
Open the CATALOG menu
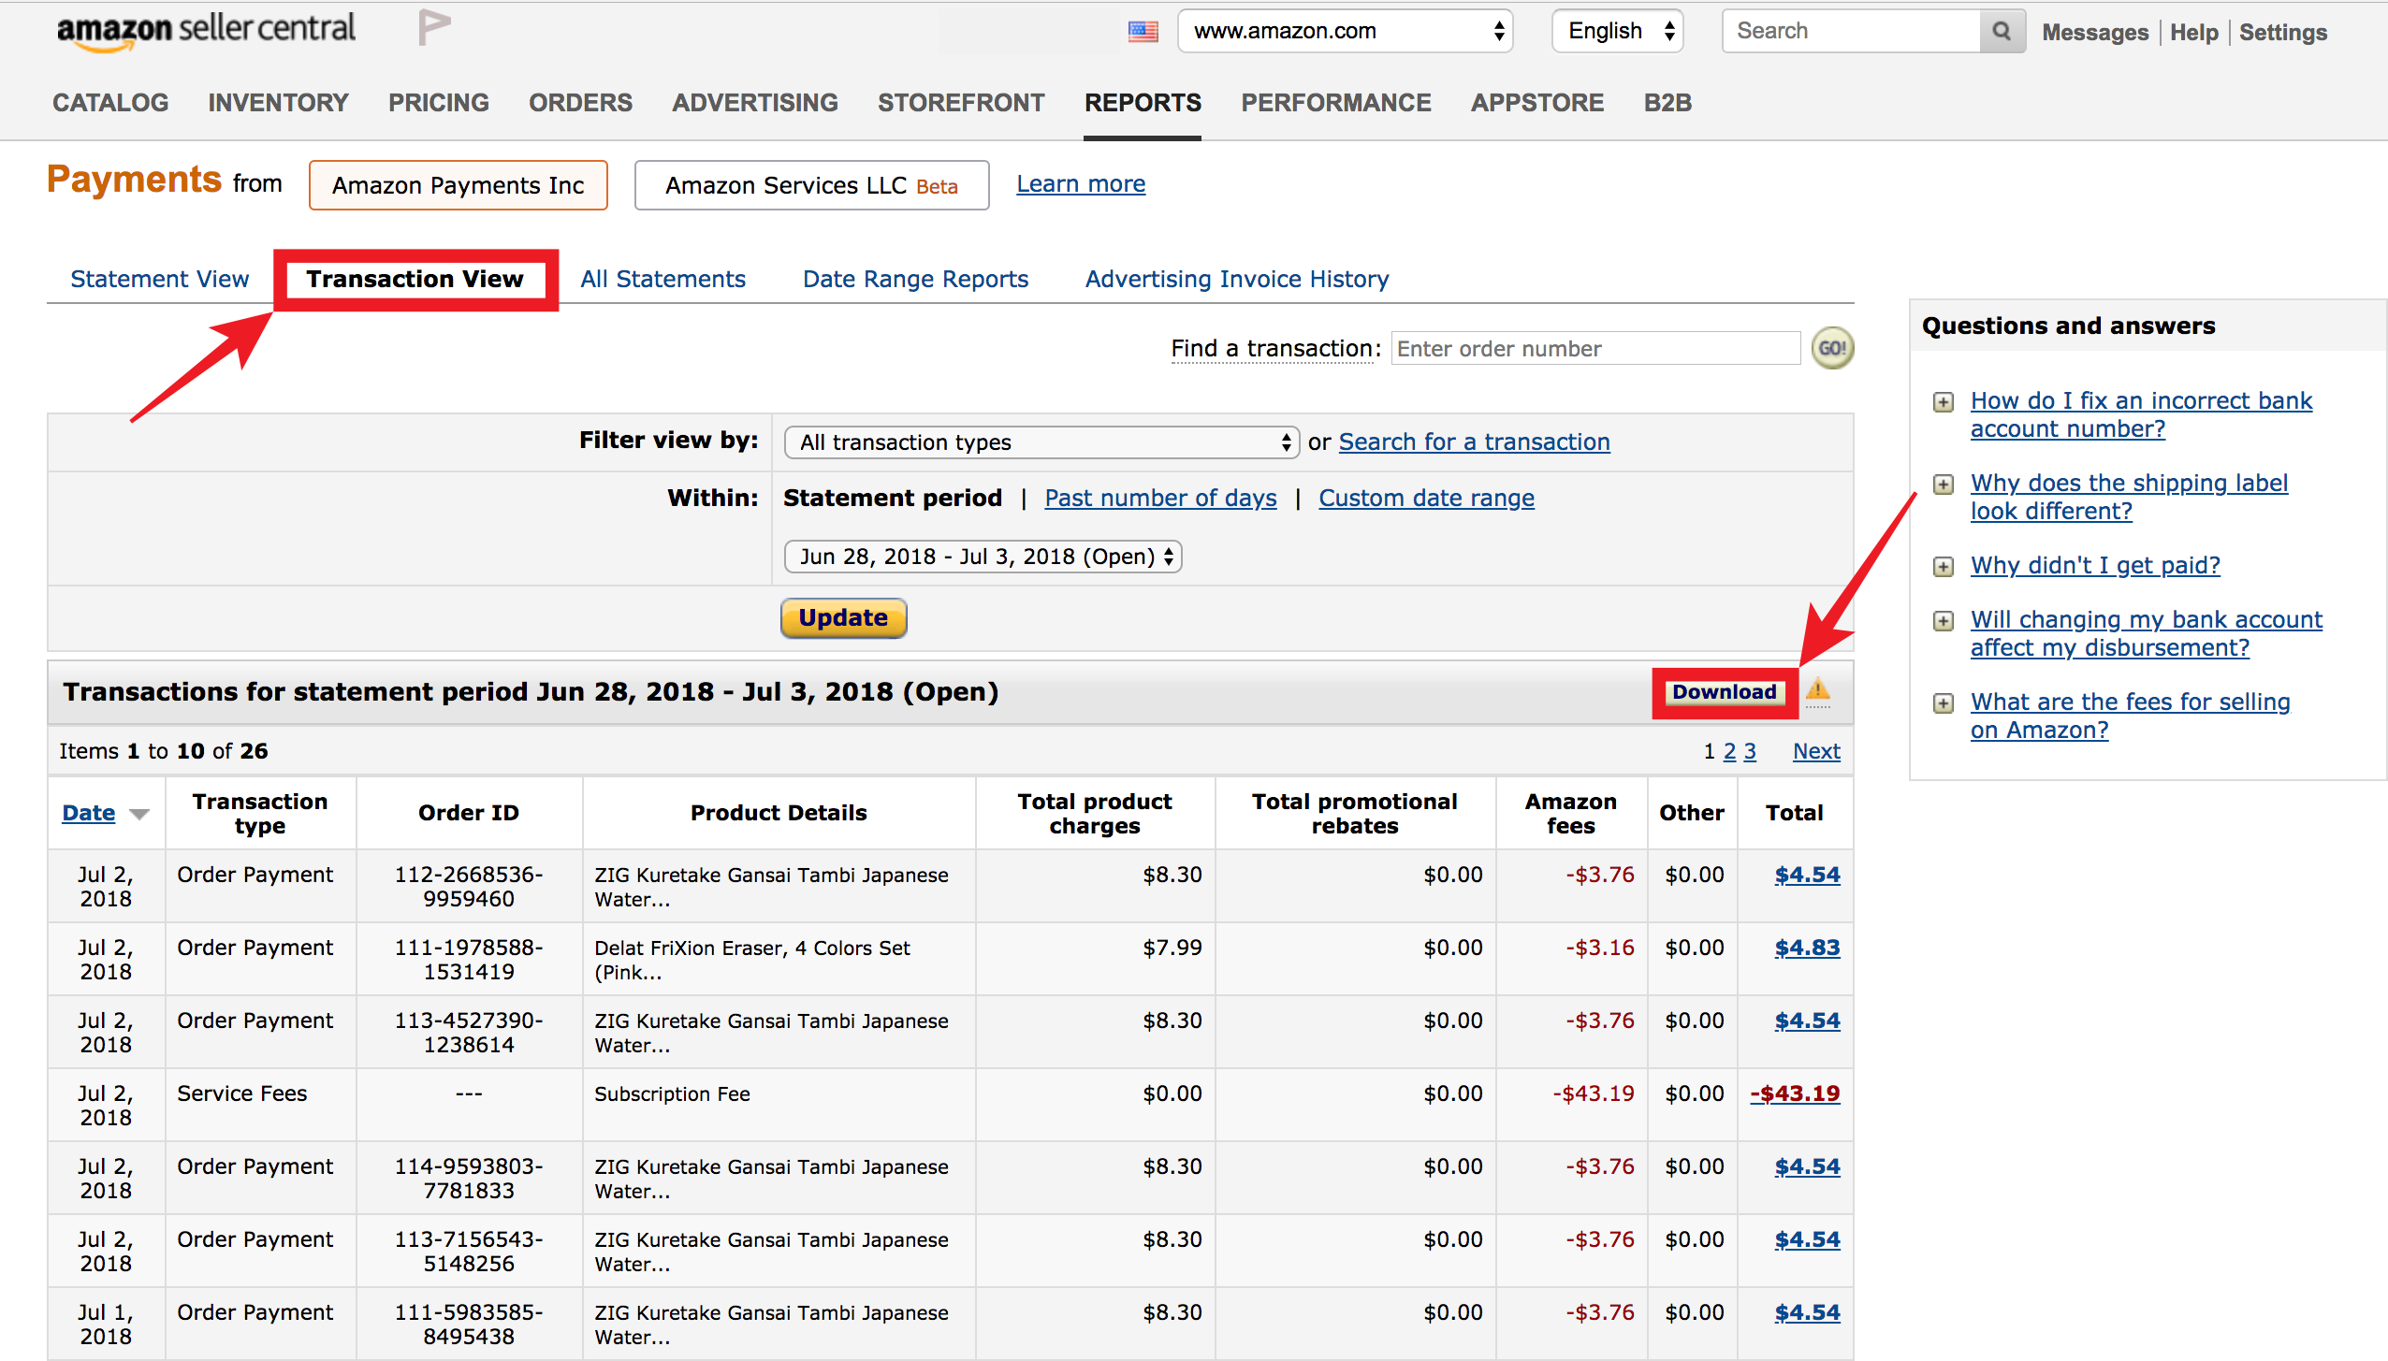coord(110,103)
